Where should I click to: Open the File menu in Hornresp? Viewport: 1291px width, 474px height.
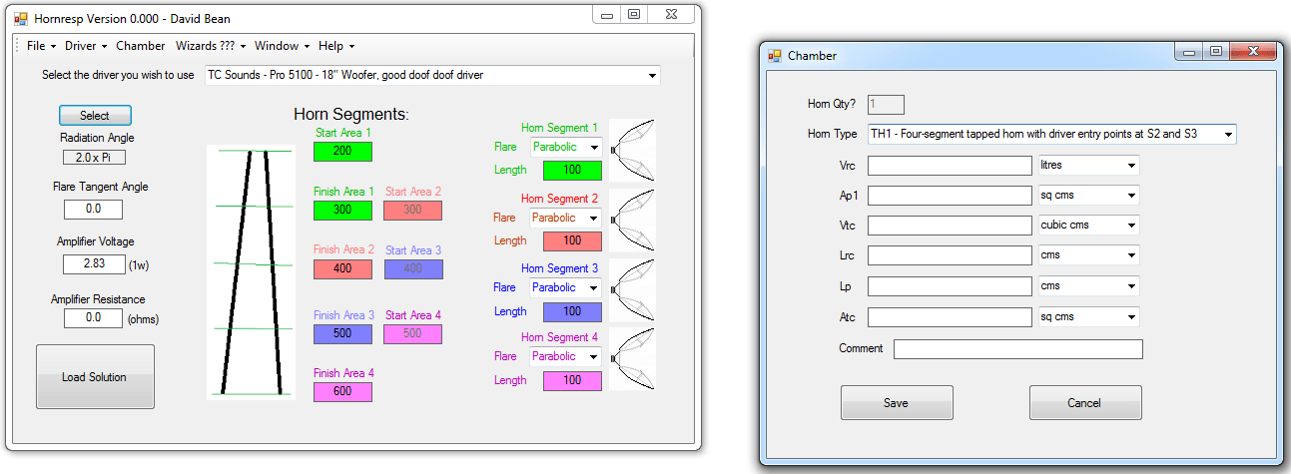41,46
